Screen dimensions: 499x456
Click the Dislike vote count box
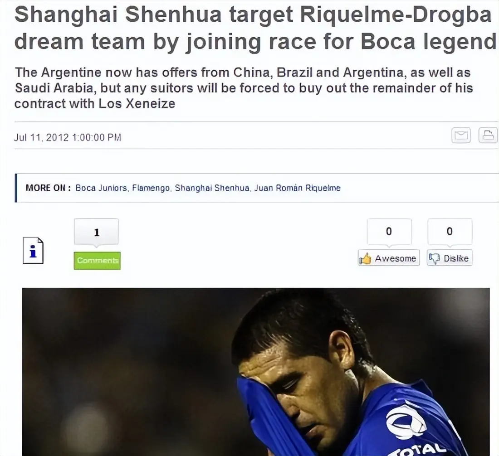[x=450, y=232]
